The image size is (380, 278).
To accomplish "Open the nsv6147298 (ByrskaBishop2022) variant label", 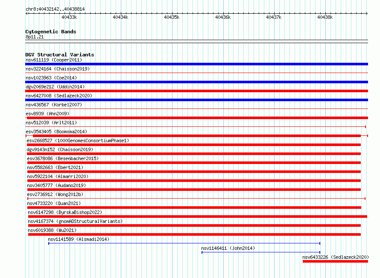I will (x=65, y=212).
